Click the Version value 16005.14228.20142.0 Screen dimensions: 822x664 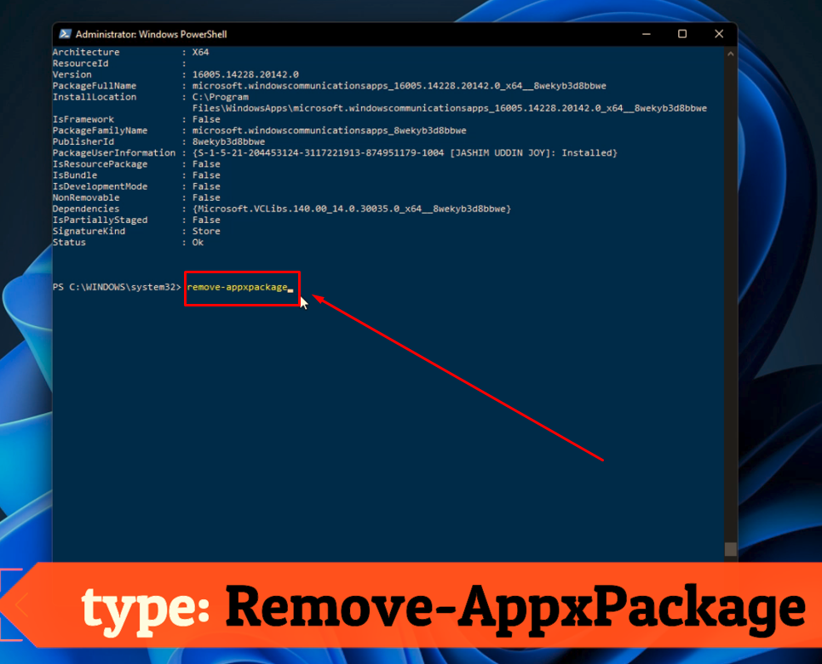click(x=245, y=74)
